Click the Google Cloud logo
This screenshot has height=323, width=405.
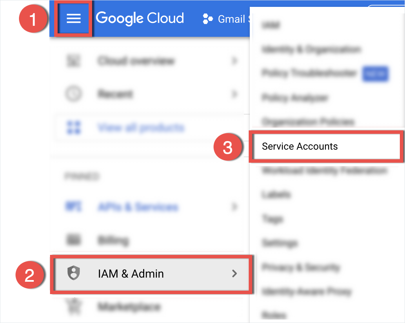point(140,18)
